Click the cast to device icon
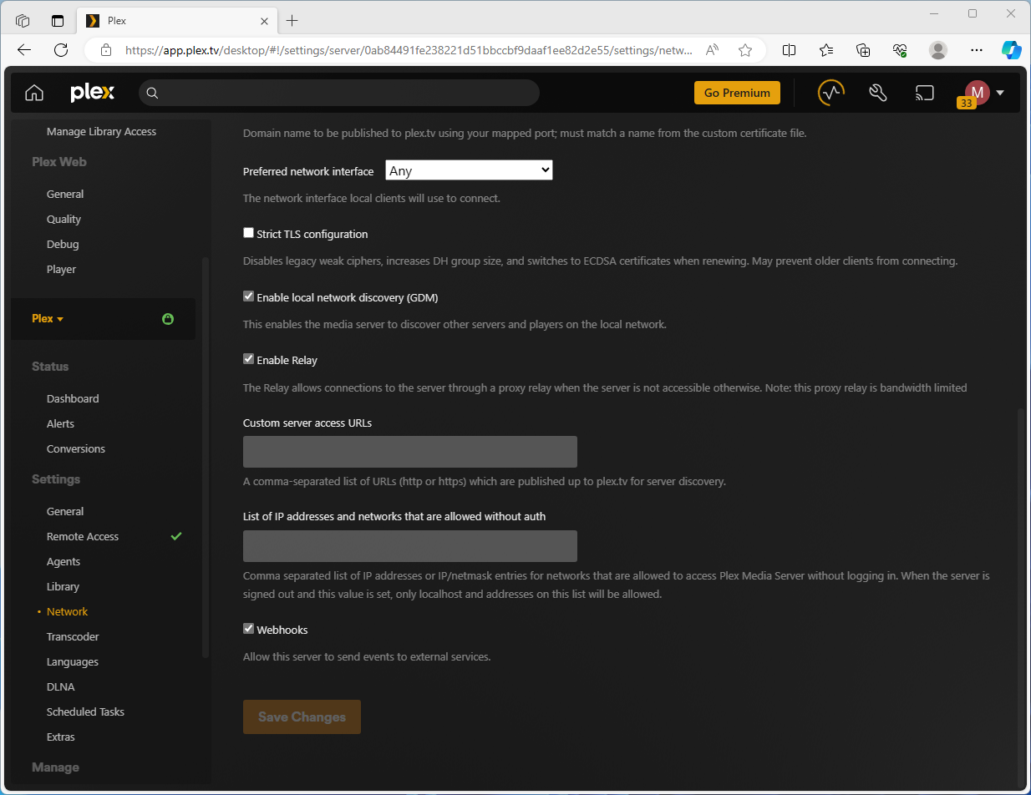 (x=924, y=93)
